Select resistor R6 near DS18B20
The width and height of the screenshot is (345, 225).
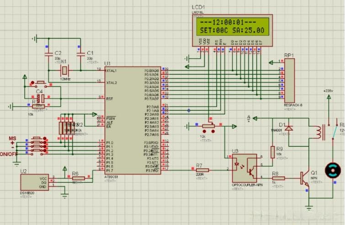click(x=79, y=178)
